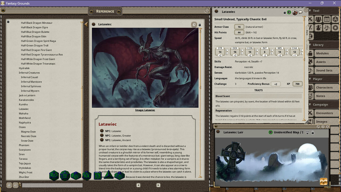The height and width of the screenshot is (192, 341).
Task: Toggle lock on Latawiec Lair map
Action: (313, 133)
